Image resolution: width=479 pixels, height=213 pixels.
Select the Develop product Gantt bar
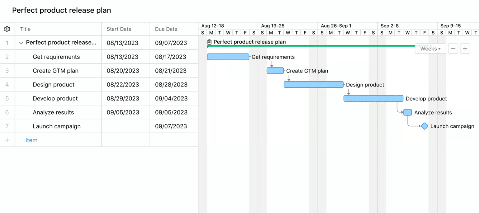tap(373, 98)
